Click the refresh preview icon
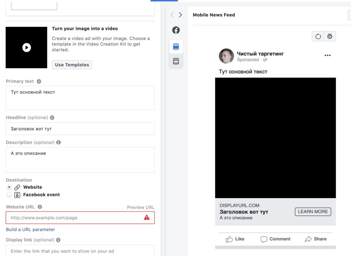 [x=318, y=36]
